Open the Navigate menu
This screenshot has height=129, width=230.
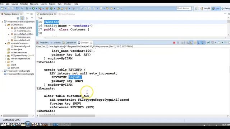tap(34, 4)
